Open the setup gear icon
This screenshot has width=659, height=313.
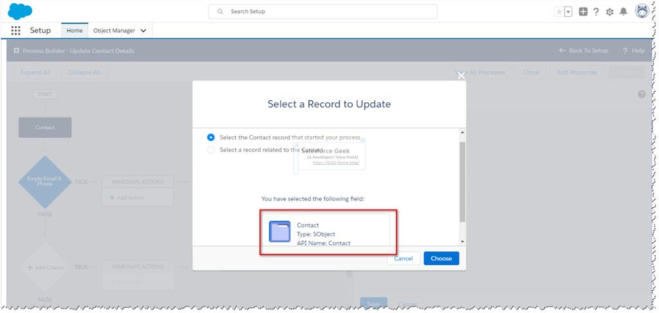[610, 12]
